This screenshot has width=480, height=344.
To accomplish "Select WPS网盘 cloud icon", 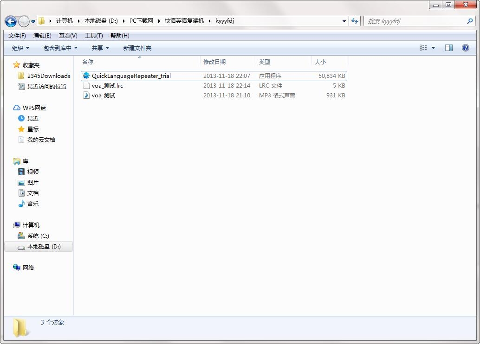I will point(17,108).
